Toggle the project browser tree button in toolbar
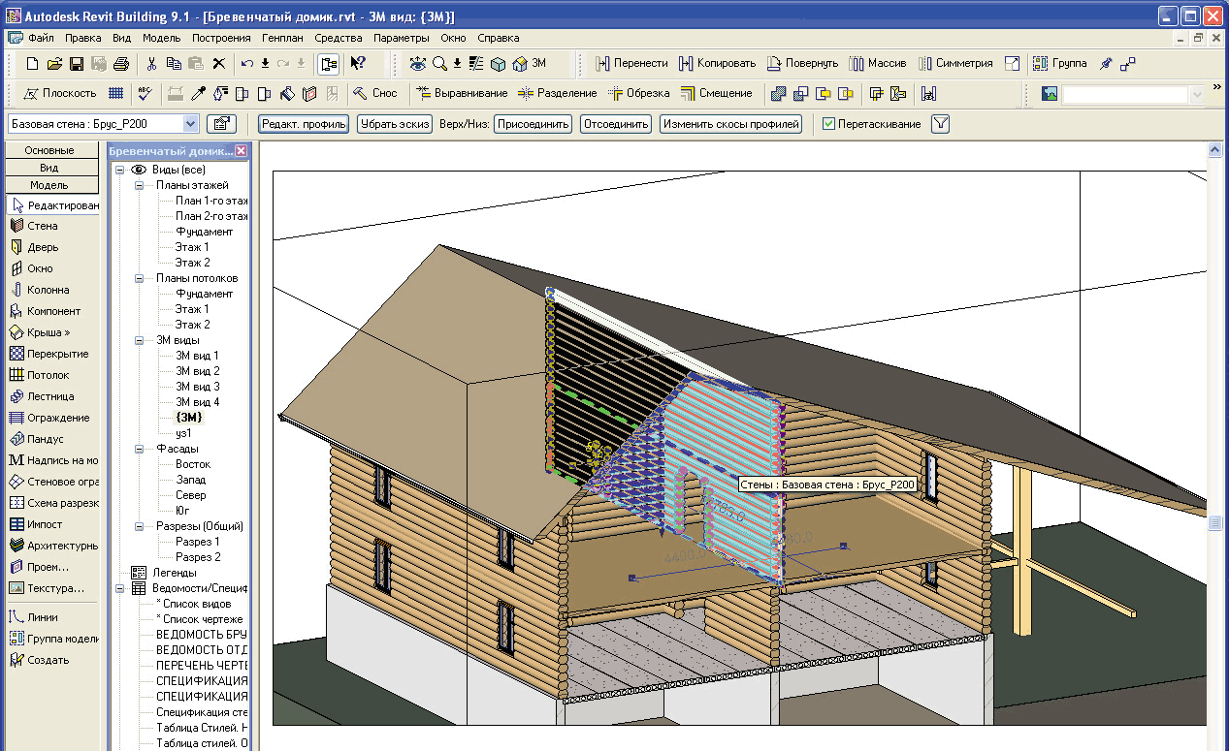 tap(328, 63)
